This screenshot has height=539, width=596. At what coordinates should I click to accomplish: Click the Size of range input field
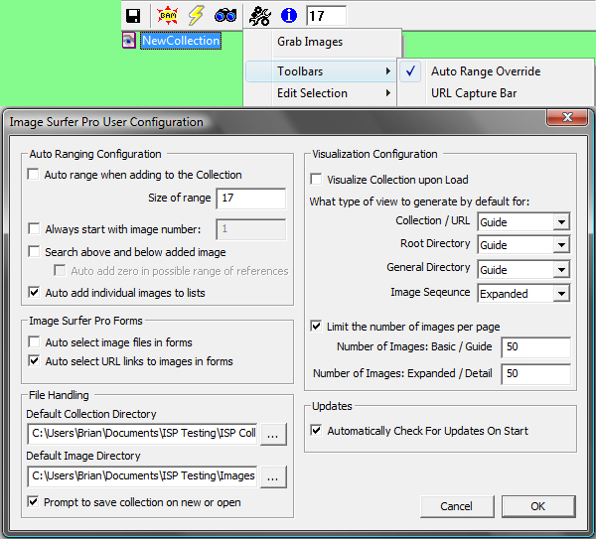tap(251, 199)
